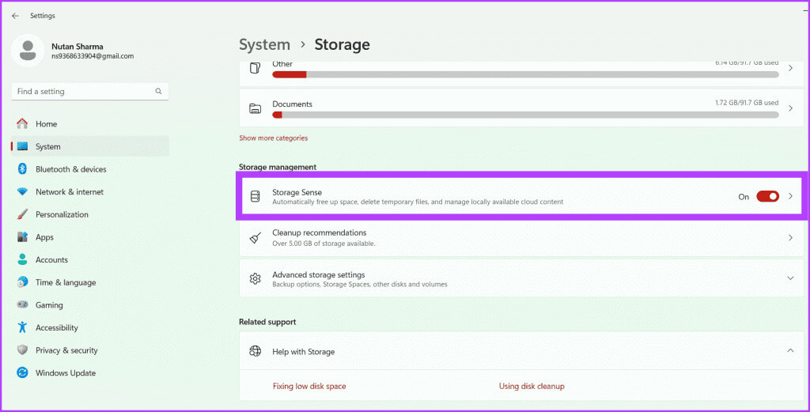The height and width of the screenshot is (412, 810).
Task: Click the search magnifier icon
Action: (158, 92)
